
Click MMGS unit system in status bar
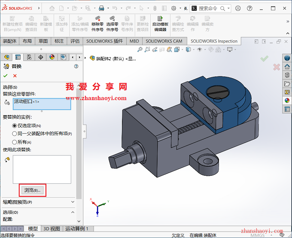[x=258, y=235]
